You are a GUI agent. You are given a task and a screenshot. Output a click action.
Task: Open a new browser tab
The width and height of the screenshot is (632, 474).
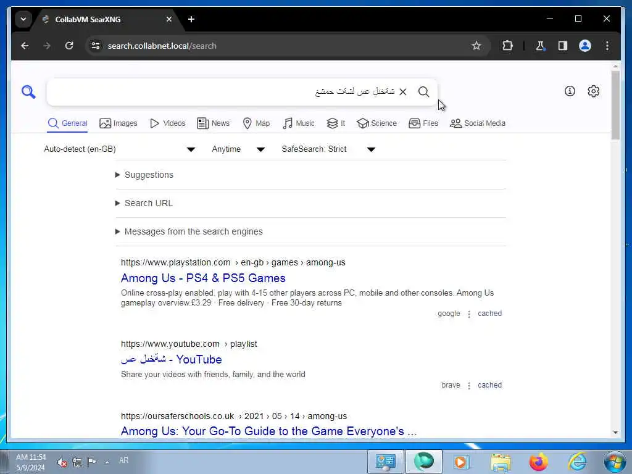[x=191, y=19]
